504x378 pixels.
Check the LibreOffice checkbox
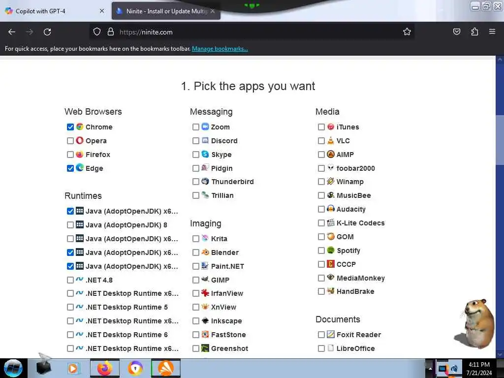coord(321,348)
